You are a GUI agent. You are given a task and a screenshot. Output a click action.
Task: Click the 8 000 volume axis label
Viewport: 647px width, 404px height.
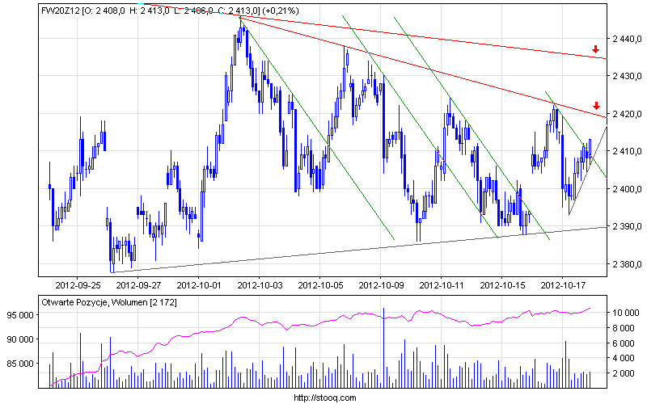click(x=624, y=328)
